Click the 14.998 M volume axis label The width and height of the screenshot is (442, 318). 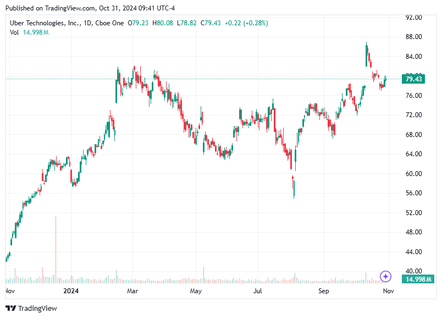[418, 279]
